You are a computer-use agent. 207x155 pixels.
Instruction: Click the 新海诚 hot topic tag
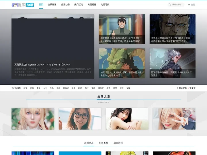[x=66, y=88]
